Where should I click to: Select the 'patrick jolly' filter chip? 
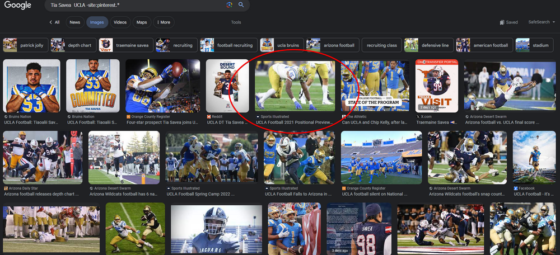point(25,45)
